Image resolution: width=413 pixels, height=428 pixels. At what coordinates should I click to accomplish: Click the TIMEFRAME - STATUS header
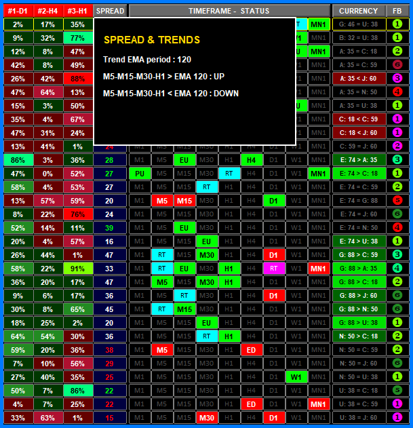point(229,11)
